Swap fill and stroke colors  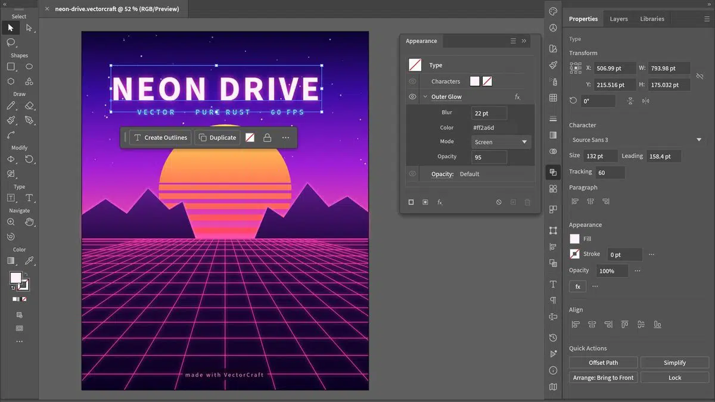tap(26, 274)
